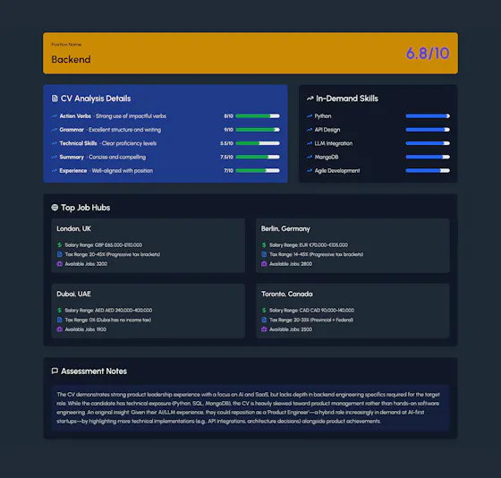Click the document icon beside CV Analysis Details
501x478 pixels.
(55, 98)
